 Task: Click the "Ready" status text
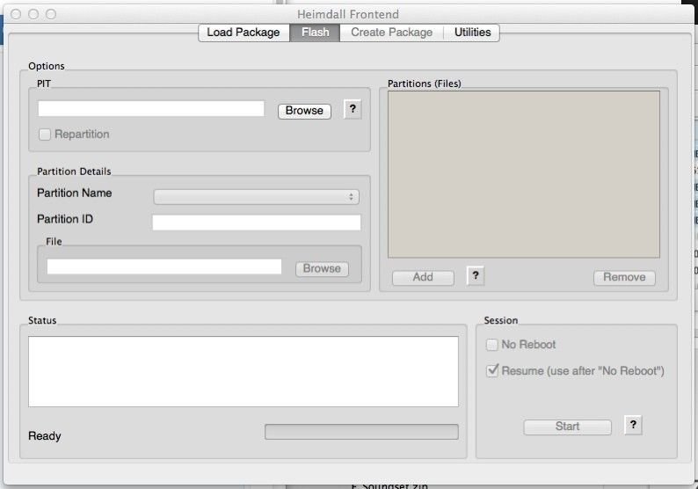click(45, 436)
